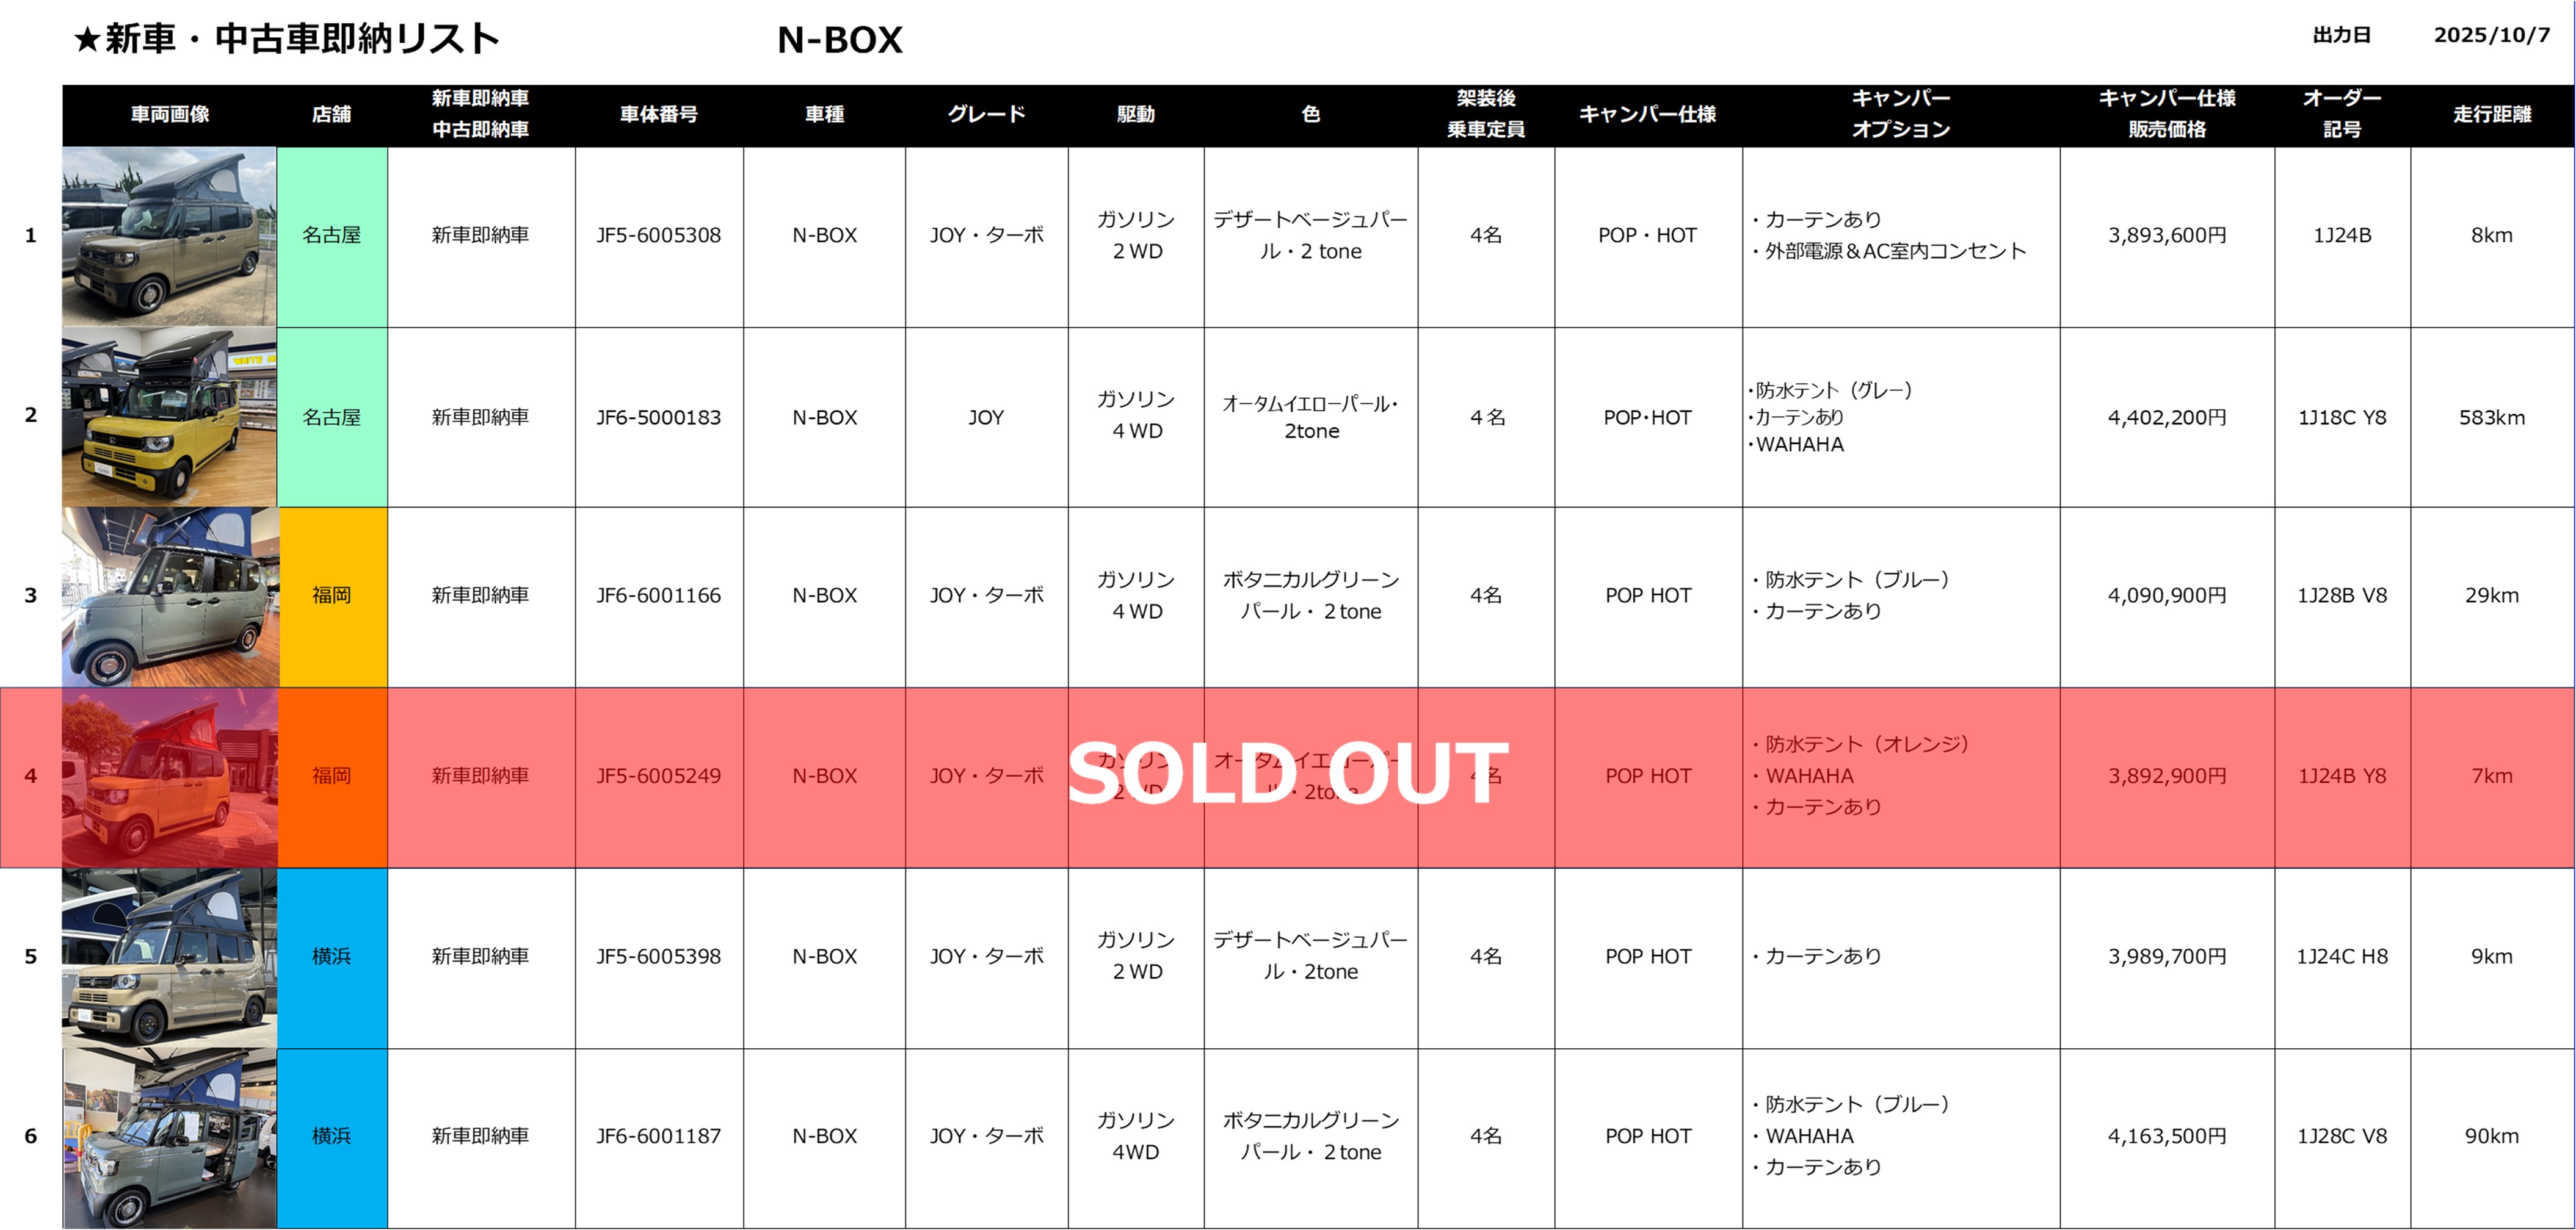Click the blue 横浜 store cell in row 5
Screen dimensions: 2576x1230
tap(332, 957)
